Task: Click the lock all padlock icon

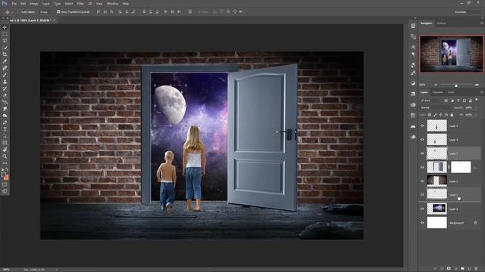Action: click(452, 115)
